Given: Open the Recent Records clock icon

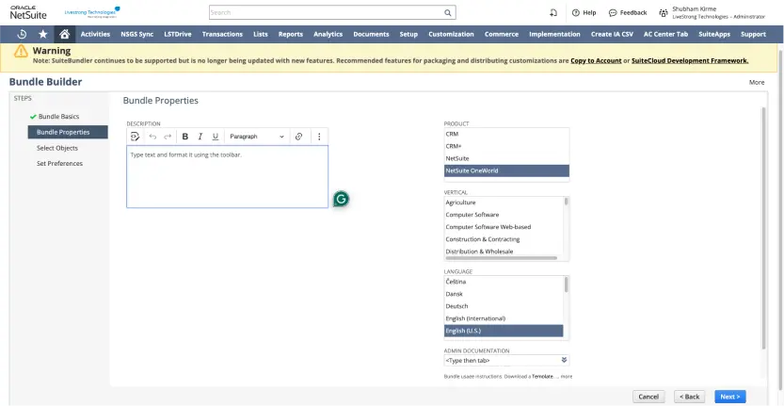Looking at the screenshot, I should click(x=22, y=34).
